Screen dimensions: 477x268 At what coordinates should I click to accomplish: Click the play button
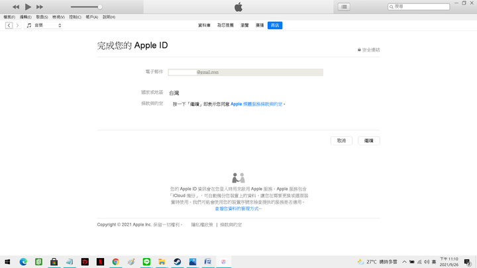point(28,7)
